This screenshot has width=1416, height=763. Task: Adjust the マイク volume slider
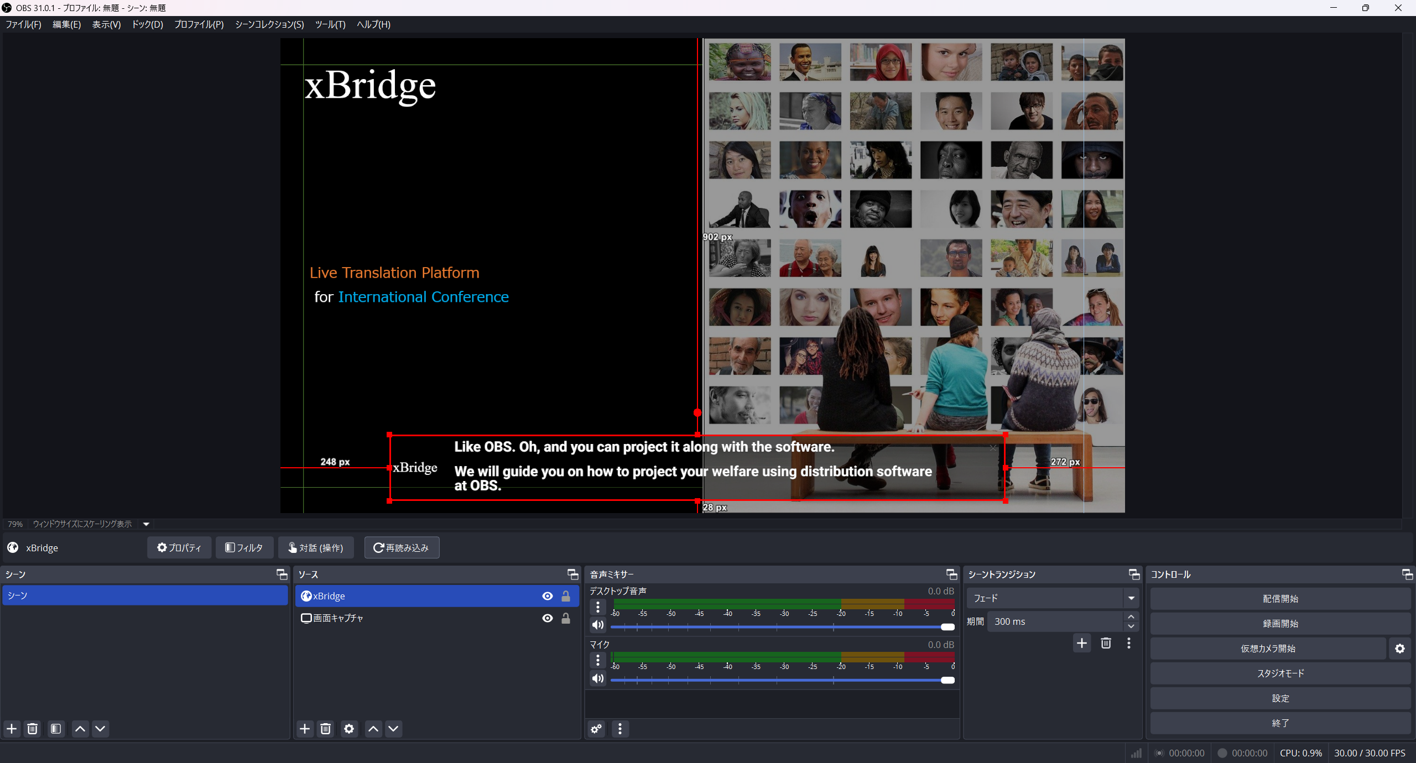948,680
